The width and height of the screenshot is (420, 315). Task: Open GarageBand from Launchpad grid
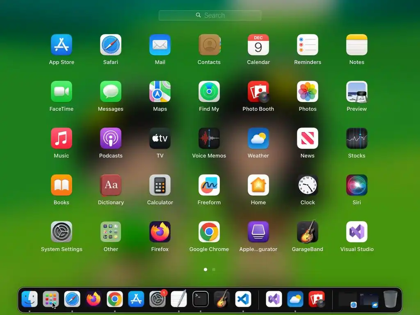(308, 232)
